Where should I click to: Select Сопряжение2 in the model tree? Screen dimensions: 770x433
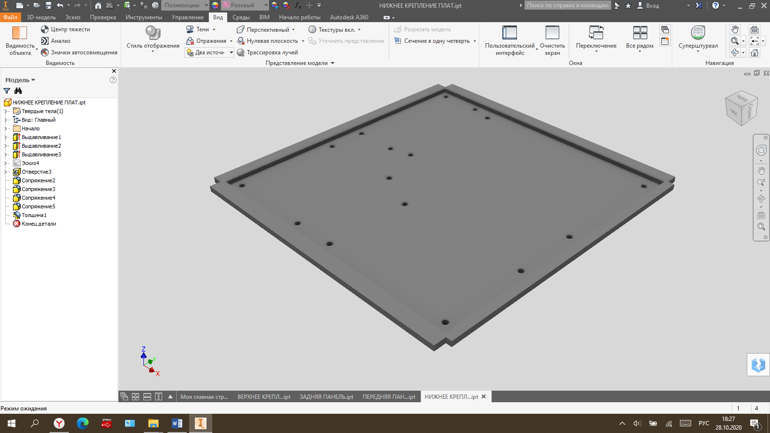[38, 180]
